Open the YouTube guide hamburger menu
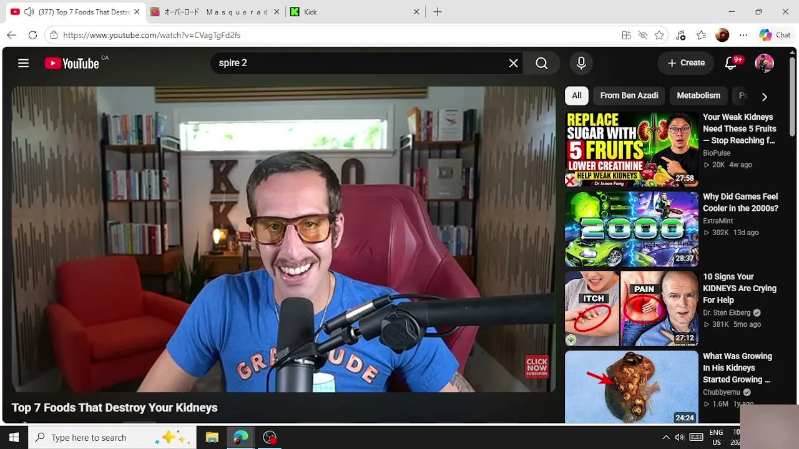Viewport: 799px width, 449px height. click(x=24, y=63)
